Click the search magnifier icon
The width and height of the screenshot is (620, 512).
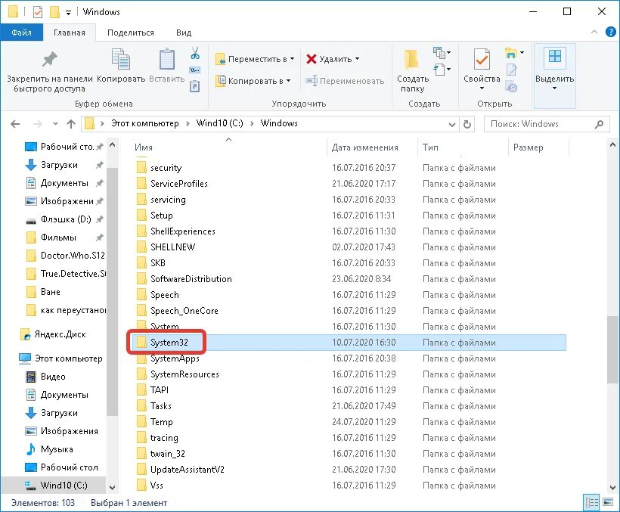[x=599, y=124]
